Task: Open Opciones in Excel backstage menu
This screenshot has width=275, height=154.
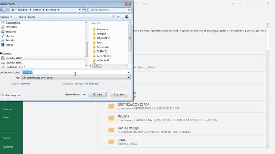Action: (x=8, y=147)
